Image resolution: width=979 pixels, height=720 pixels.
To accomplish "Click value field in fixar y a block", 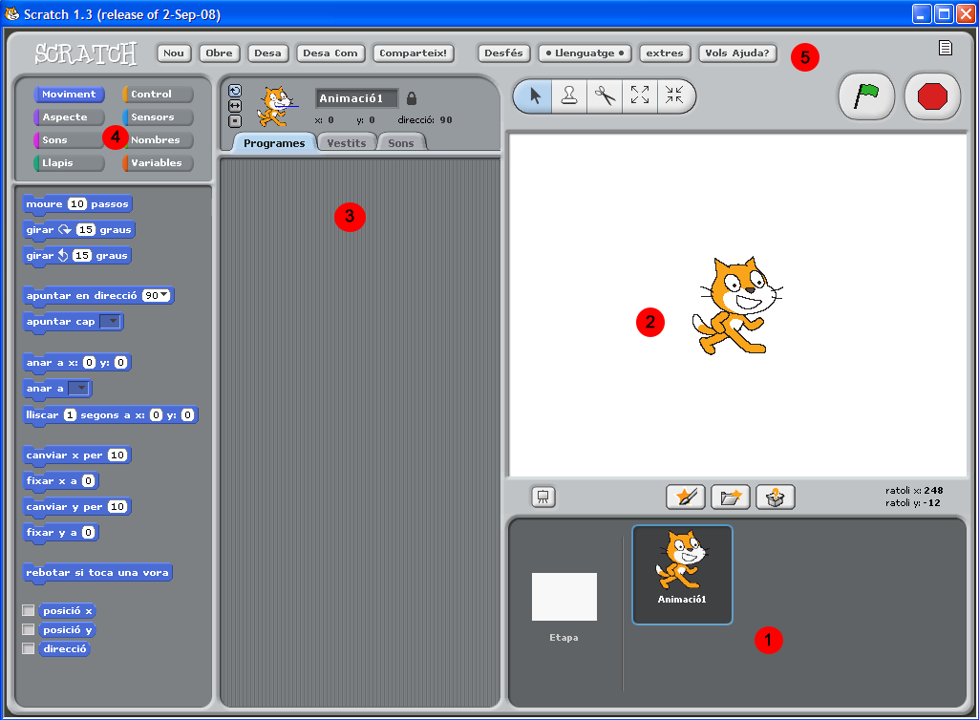I will (x=88, y=533).
